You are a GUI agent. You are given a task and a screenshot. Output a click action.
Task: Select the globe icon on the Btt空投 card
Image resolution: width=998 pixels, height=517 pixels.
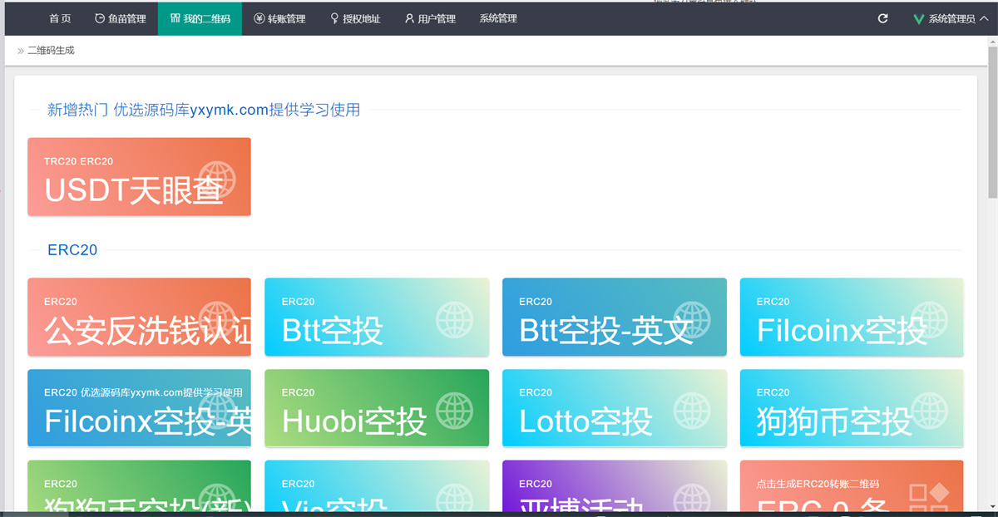click(456, 318)
